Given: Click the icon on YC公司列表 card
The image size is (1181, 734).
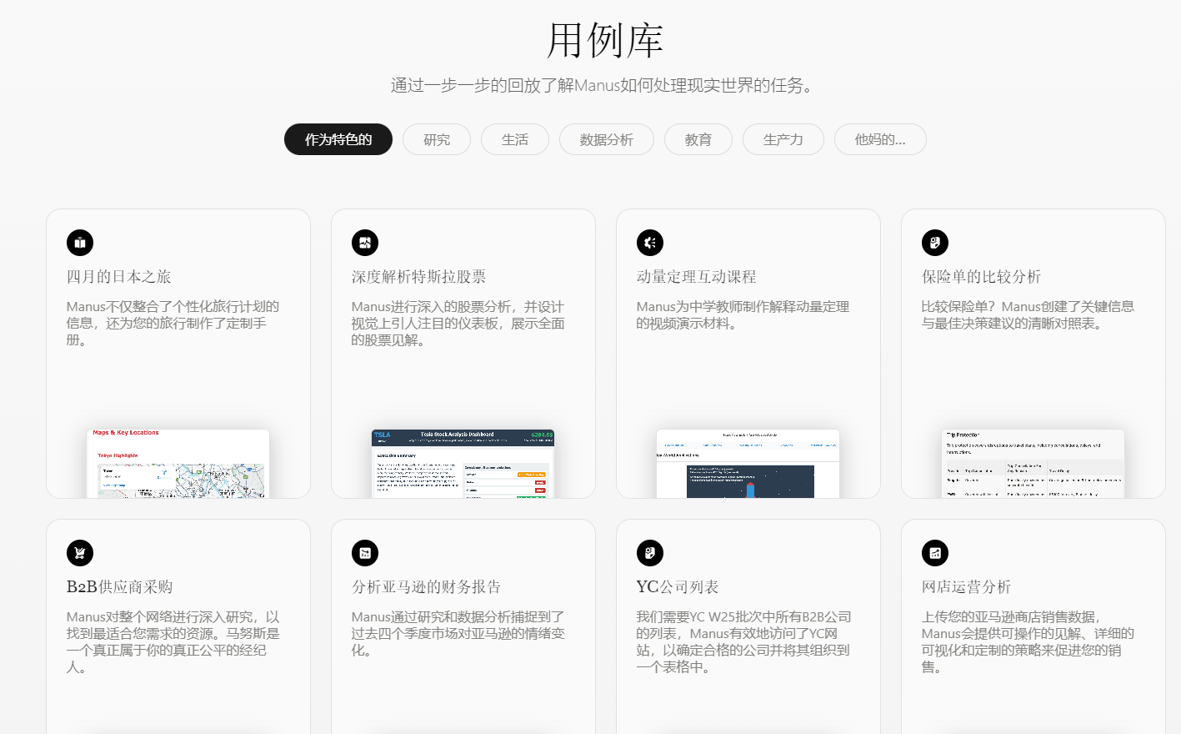Looking at the screenshot, I should pyautogui.click(x=650, y=553).
